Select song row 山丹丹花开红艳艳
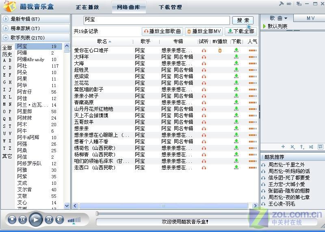This screenshot has height=232, width=325. pos(165,109)
